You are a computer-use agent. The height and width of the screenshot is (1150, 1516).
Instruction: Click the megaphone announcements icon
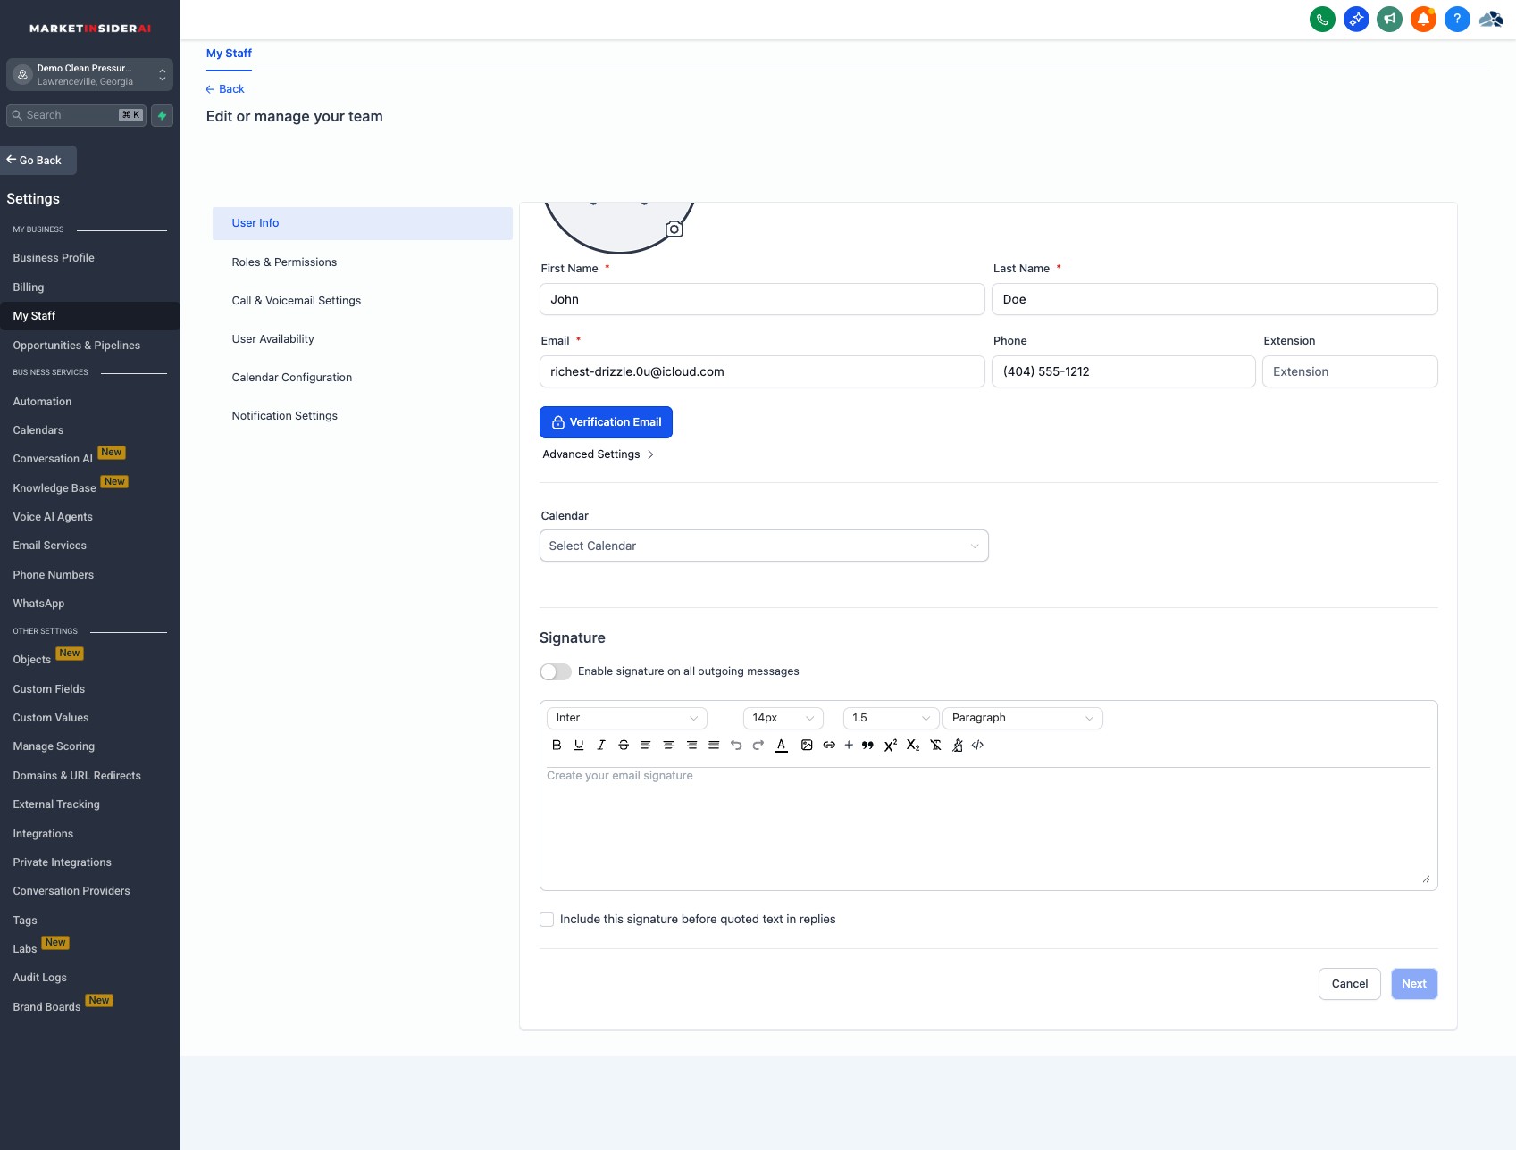pos(1389,19)
